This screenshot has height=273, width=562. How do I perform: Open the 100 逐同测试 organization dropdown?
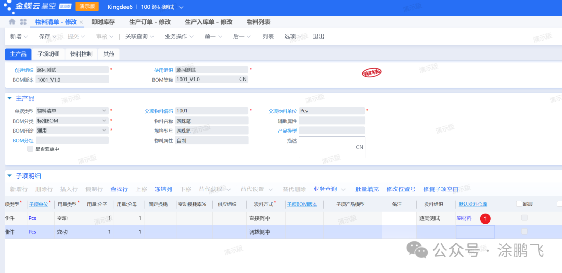click(181, 7)
